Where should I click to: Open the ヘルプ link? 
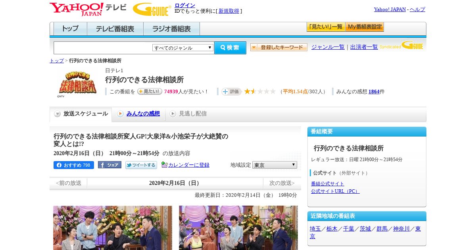417,9
